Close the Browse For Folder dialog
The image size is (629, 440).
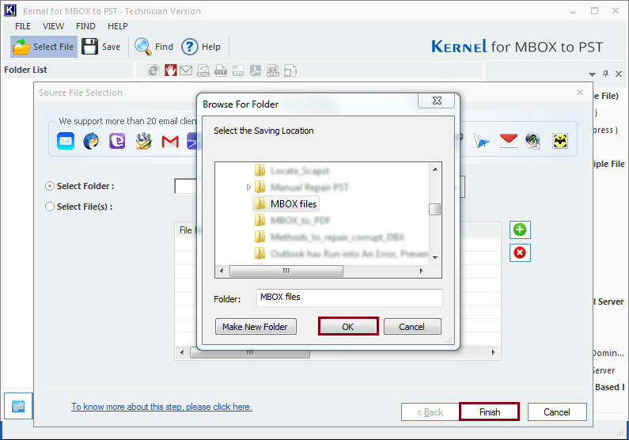(437, 101)
